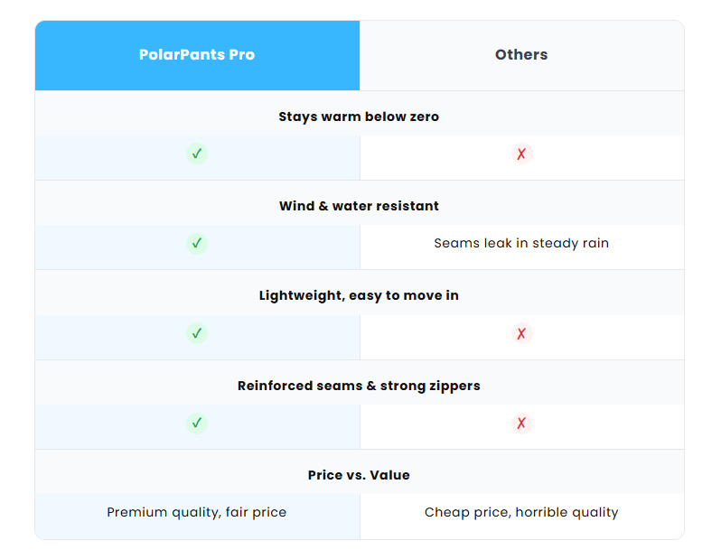Click the red X under Stays warm below zero
Image resolution: width=721 pixels, height=559 pixels.
[x=521, y=154]
